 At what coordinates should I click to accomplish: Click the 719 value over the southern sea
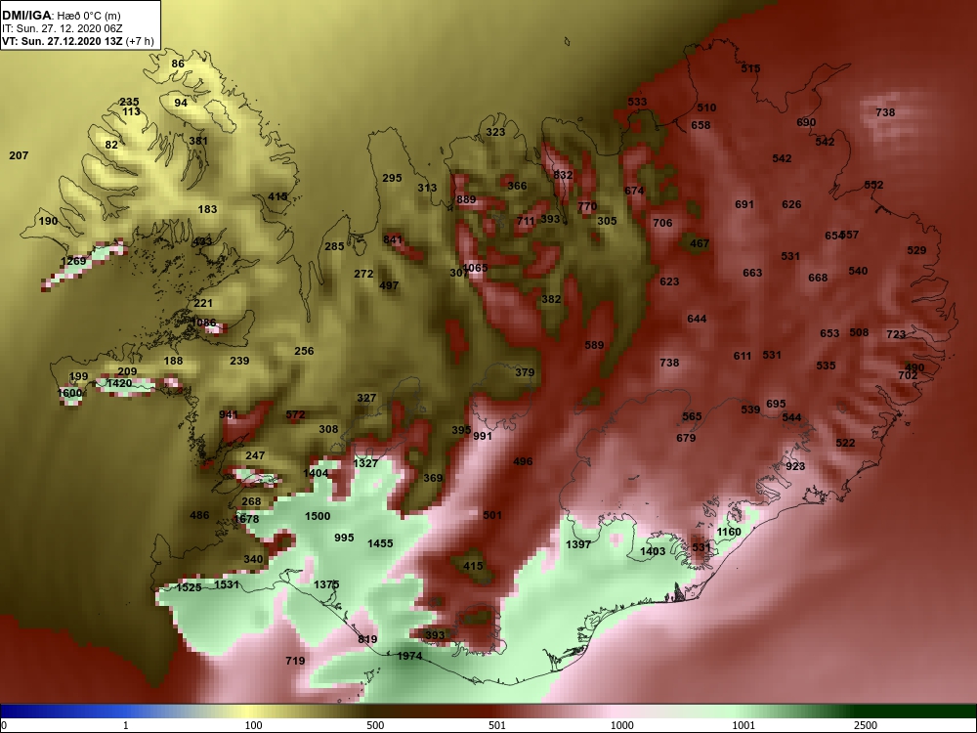click(x=295, y=661)
